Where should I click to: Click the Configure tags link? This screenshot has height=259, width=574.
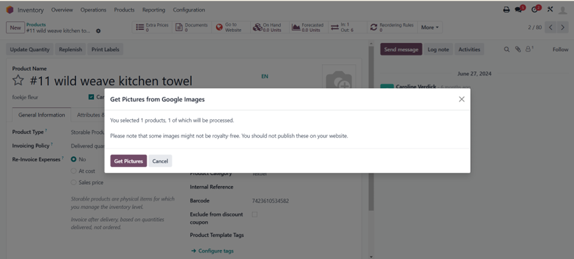(x=213, y=251)
